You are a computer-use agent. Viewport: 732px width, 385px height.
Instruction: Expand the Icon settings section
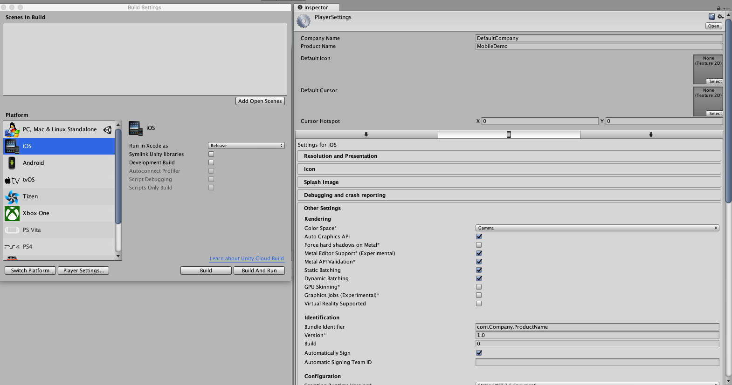point(509,169)
